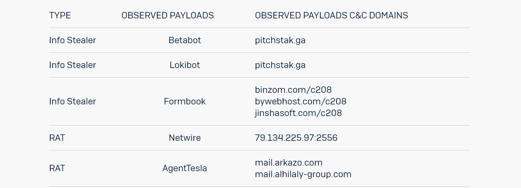Click the bywebhost.com/c208 domain text
Image resolution: width=521 pixels, height=188 pixels.
(x=300, y=102)
